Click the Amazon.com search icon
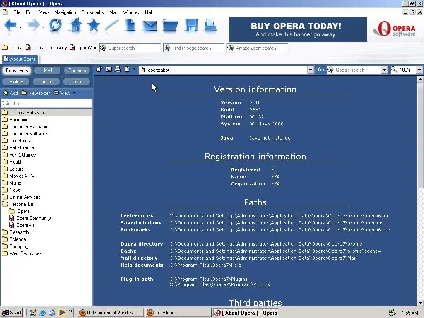 click(230, 48)
